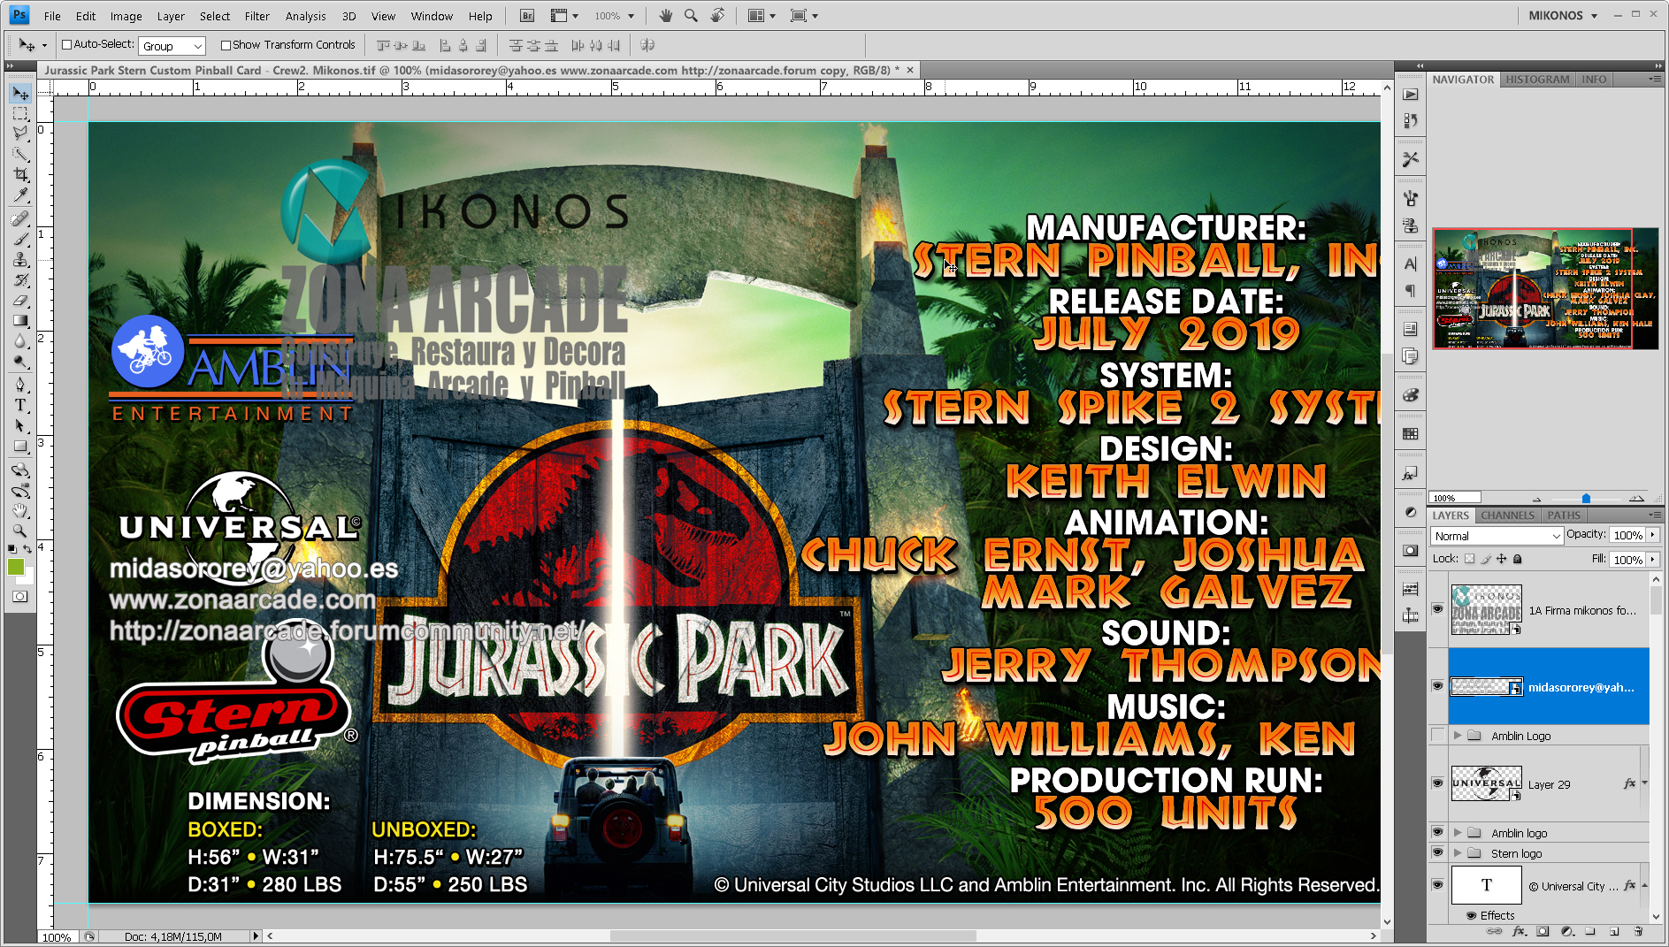Image resolution: width=1669 pixels, height=947 pixels.
Task: Hide the Universal City text layer
Action: 1437,884
